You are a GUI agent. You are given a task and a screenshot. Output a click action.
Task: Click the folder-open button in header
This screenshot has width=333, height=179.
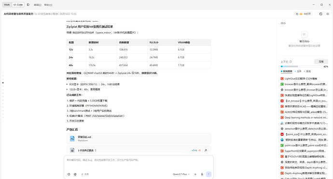click(304, 14)
